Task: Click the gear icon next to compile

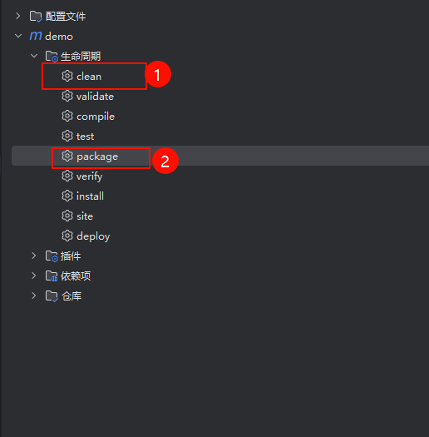Action: tap(67, 116)
